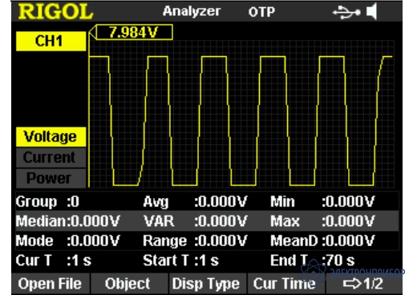Select the Voltage display option
The height and width of the screenshot is (295, 413).
pos(51,137)
